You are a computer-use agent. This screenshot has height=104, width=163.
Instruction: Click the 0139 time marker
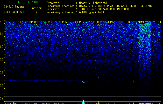[142, 22]
